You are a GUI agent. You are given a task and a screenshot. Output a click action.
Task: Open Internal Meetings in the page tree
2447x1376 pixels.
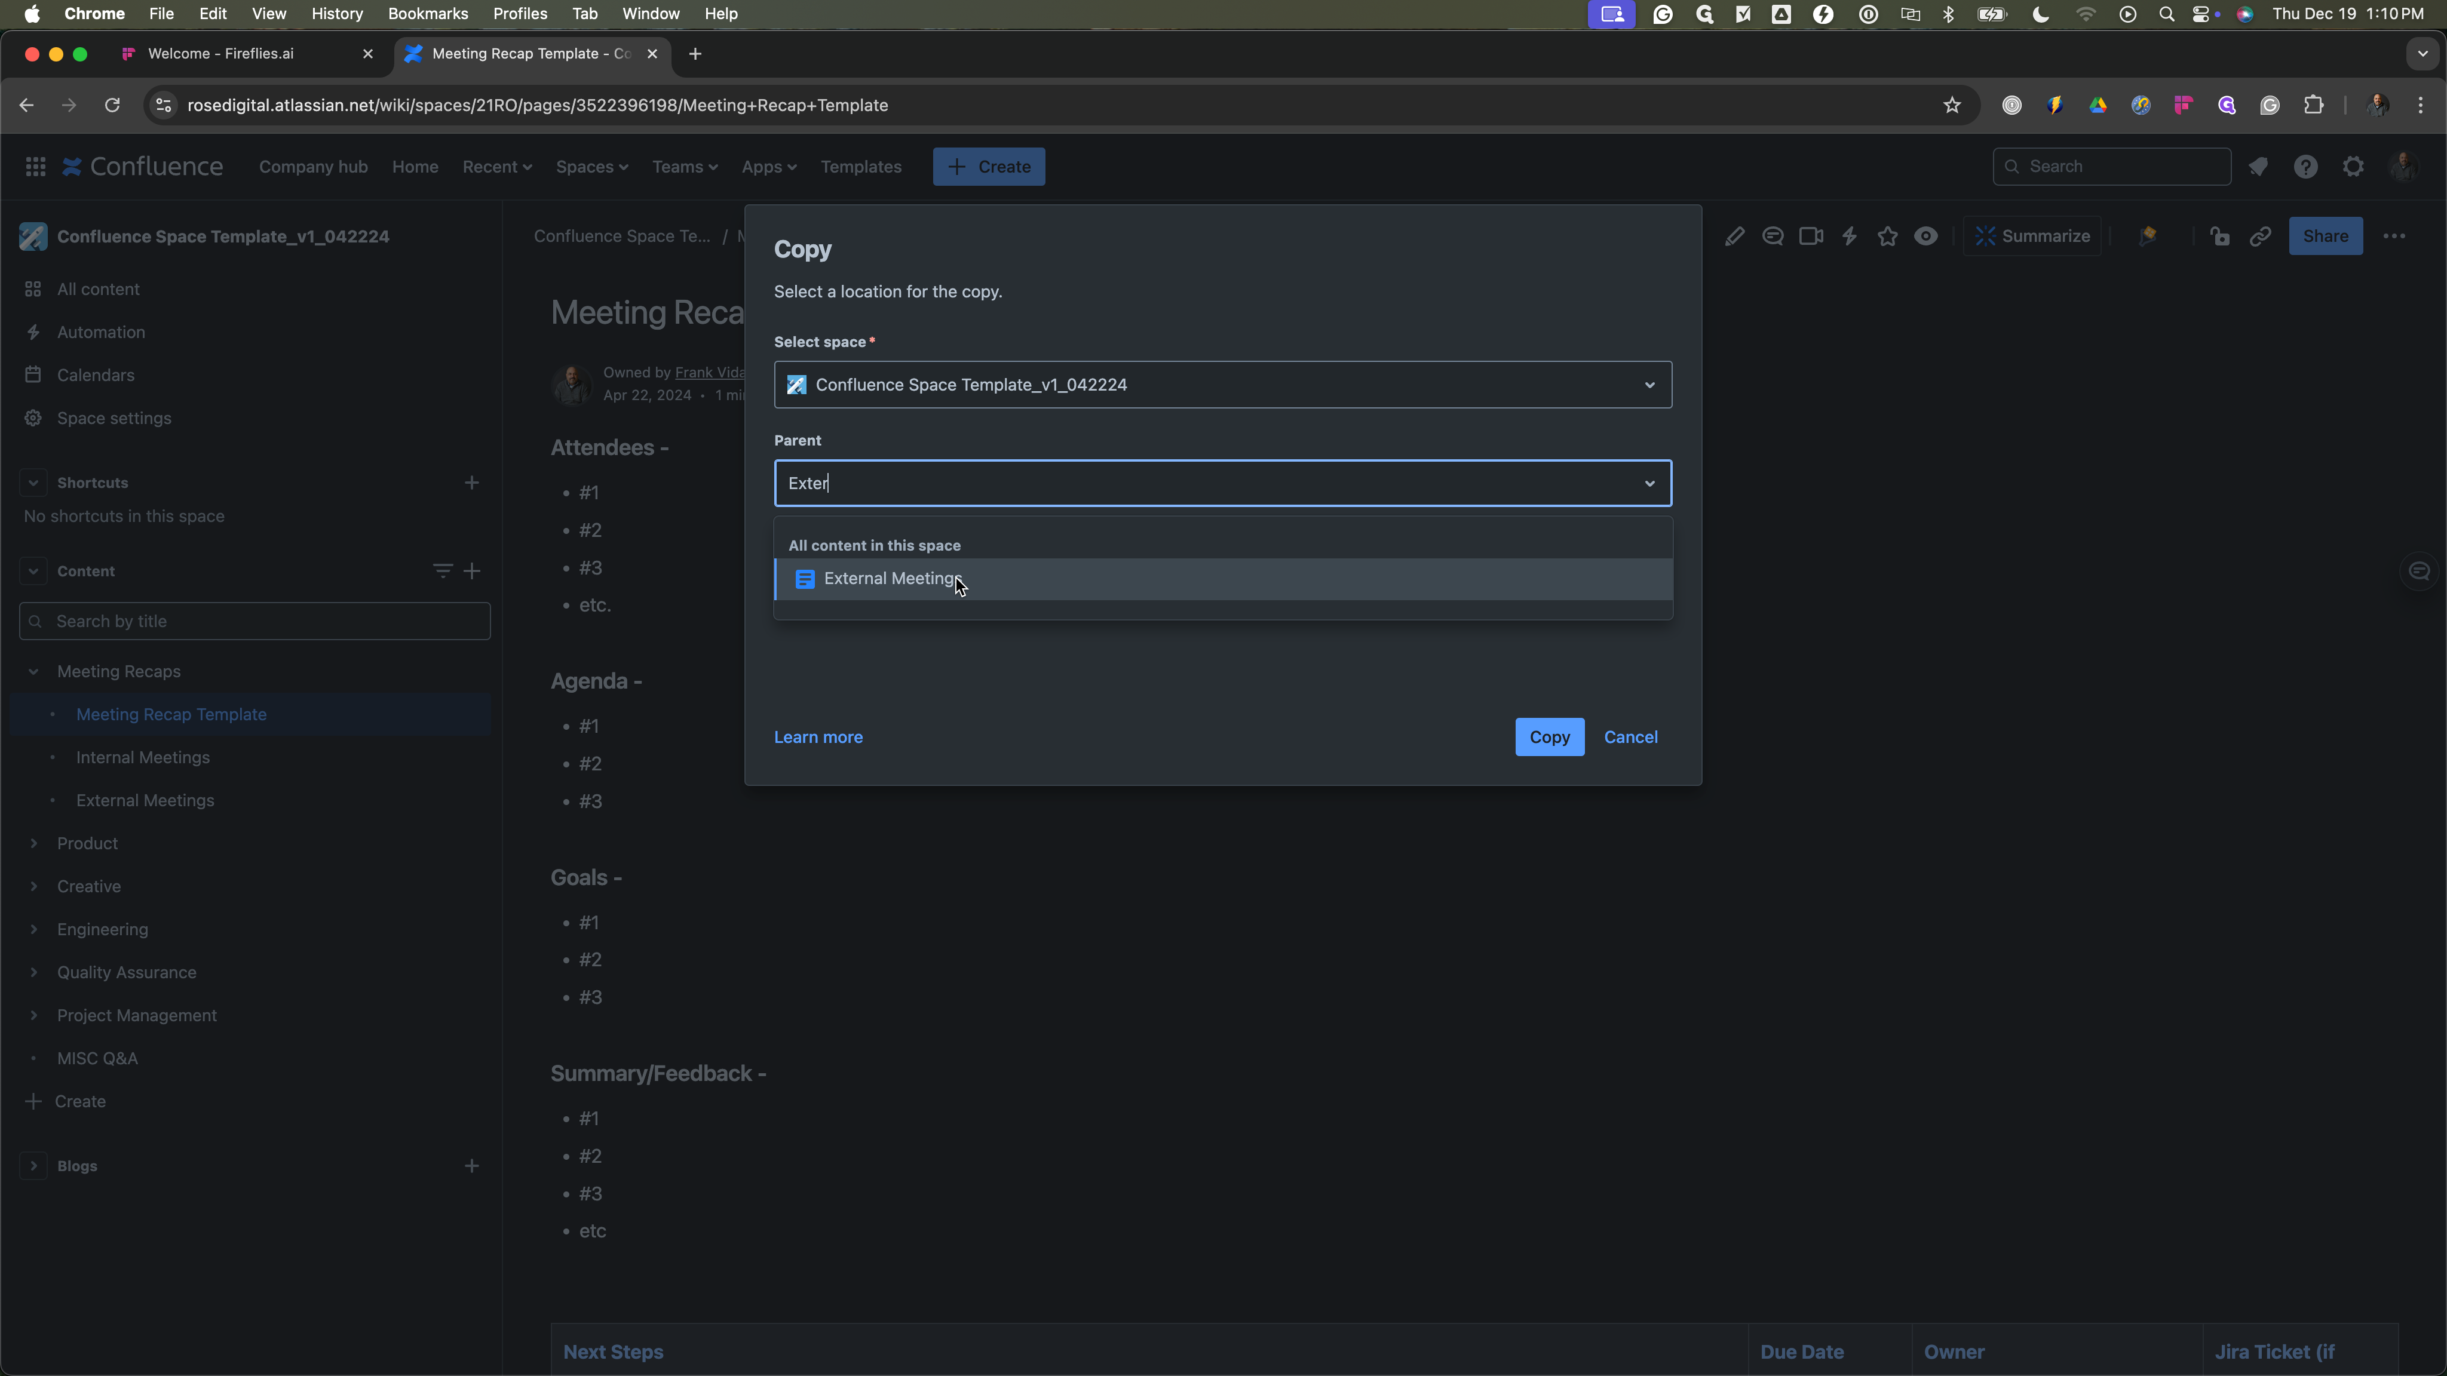coord(143,758)
